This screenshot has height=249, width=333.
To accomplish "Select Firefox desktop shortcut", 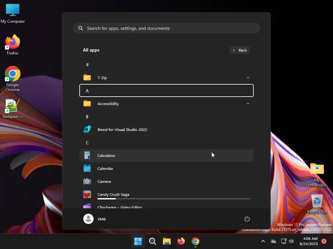I will (13, 45).
